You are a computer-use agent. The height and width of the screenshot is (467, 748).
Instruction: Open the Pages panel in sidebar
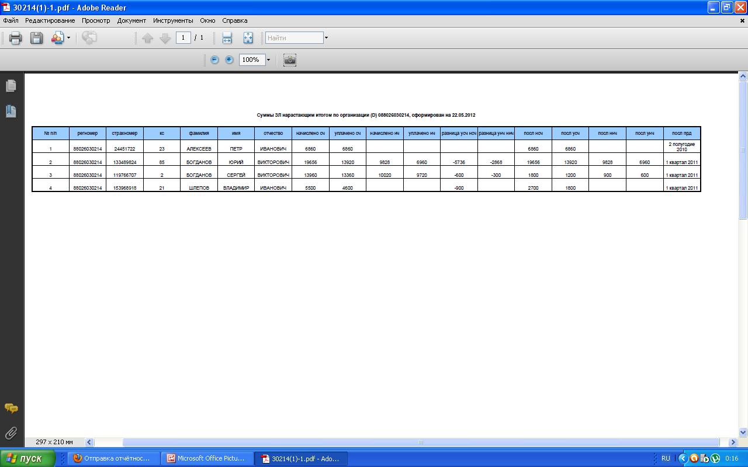11,86
